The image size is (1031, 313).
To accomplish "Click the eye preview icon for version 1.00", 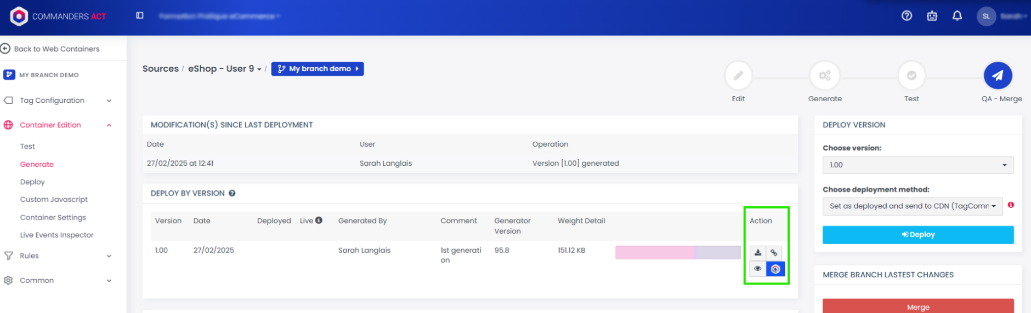I will point(758,269).
